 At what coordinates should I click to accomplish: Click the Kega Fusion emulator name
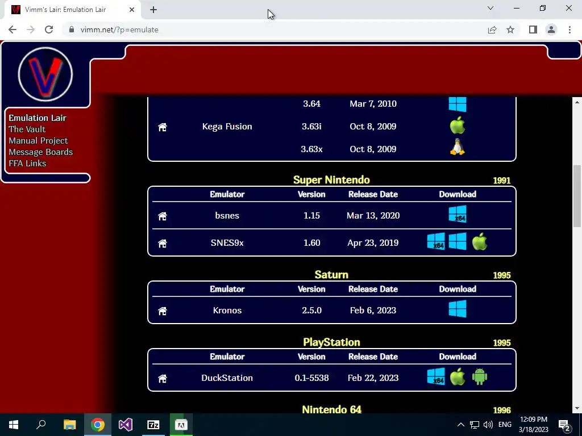pos(227,127)
